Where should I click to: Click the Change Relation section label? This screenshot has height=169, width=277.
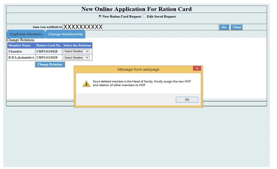pos(21,40)
